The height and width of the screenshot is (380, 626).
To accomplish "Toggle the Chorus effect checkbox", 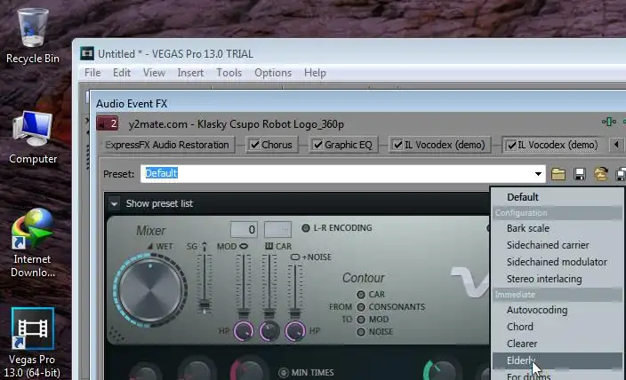I will (254, 145).
